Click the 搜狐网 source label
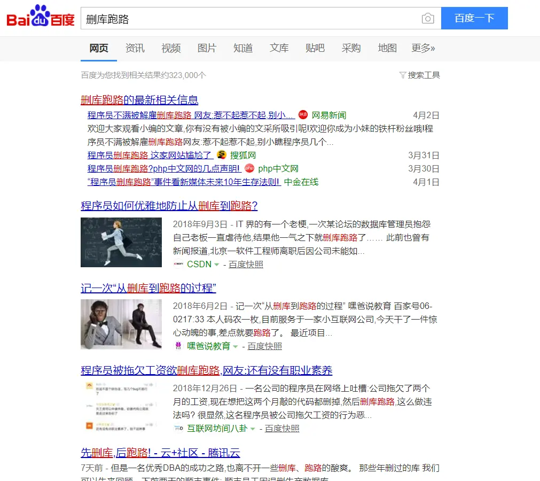This screenshot has height=481, width=540. (243, 156)
